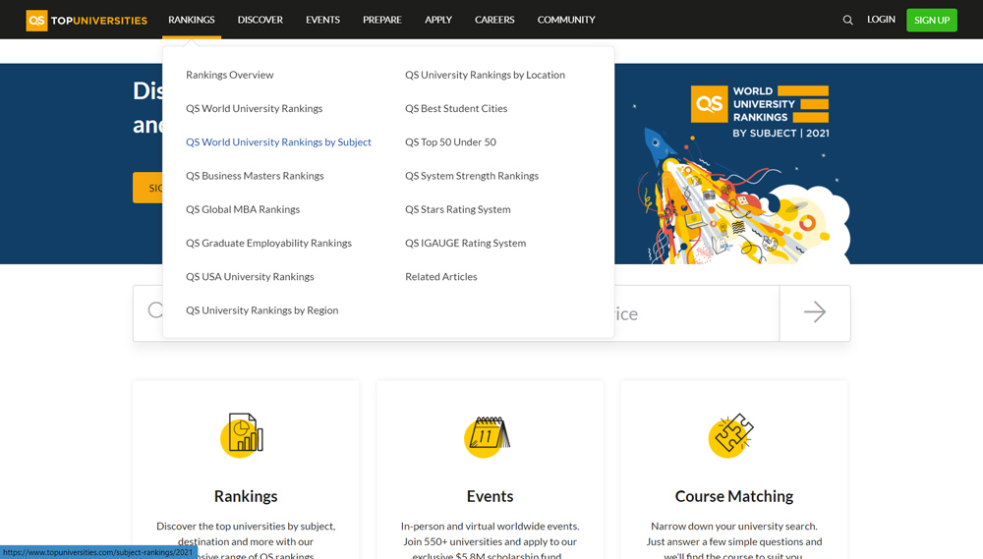The image size is (983, 559).
Task: Open the PREPARE menu
Action: click(381, 20)
